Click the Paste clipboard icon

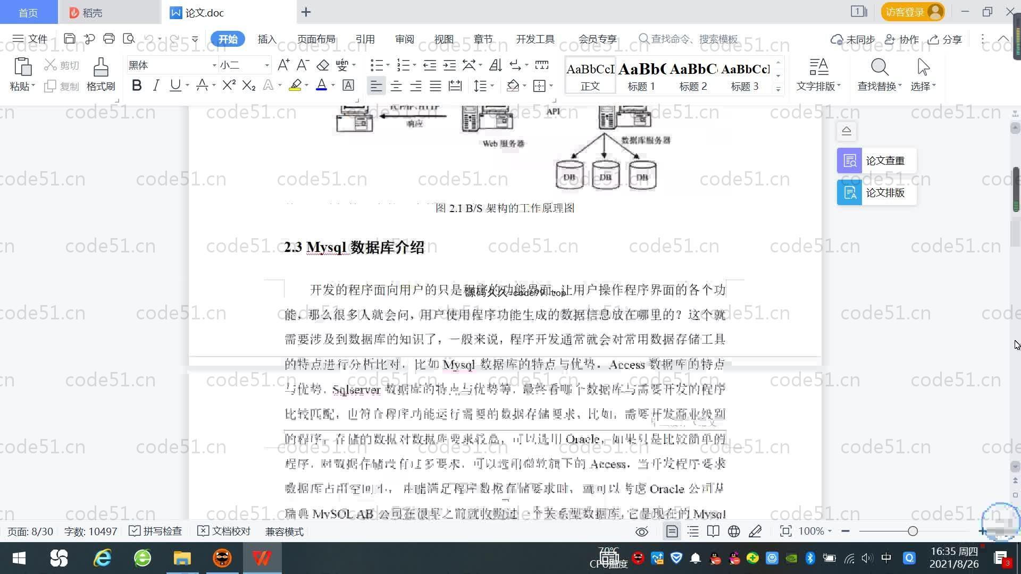click(22, 67)
